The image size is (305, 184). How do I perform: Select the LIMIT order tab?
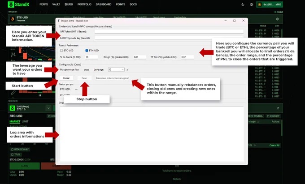(x=25, y=121)
